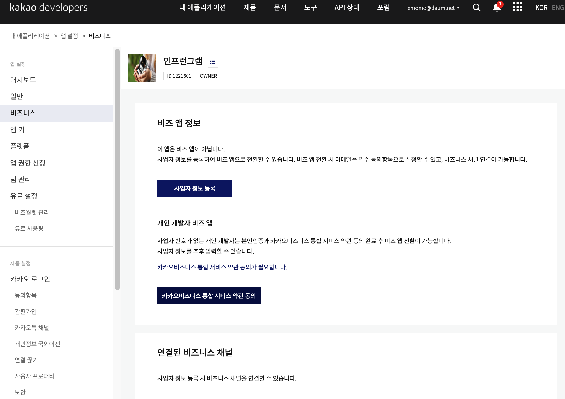Open the notifications bell icon
The height and width of the screenshot is (399, 565).
(x=497, y=7)
